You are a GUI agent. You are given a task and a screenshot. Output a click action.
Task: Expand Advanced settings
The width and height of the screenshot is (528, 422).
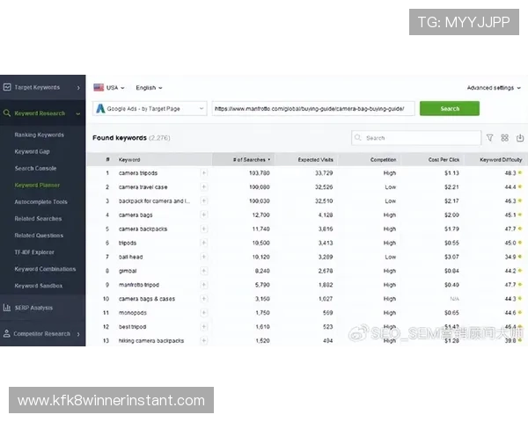coord(493,88)
